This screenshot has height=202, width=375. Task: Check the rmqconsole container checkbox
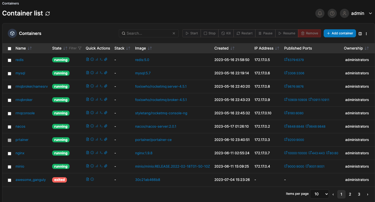[10, 114]
